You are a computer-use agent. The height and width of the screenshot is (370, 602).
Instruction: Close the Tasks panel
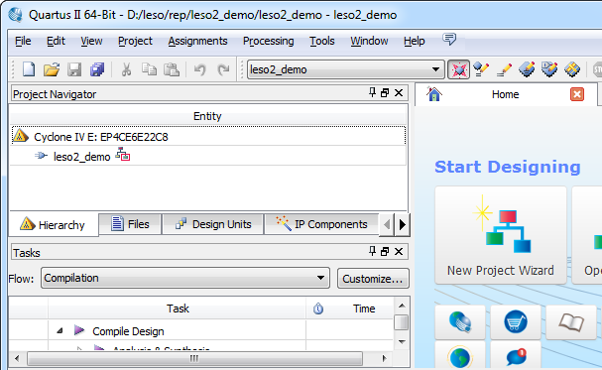[x=399, y=251]
